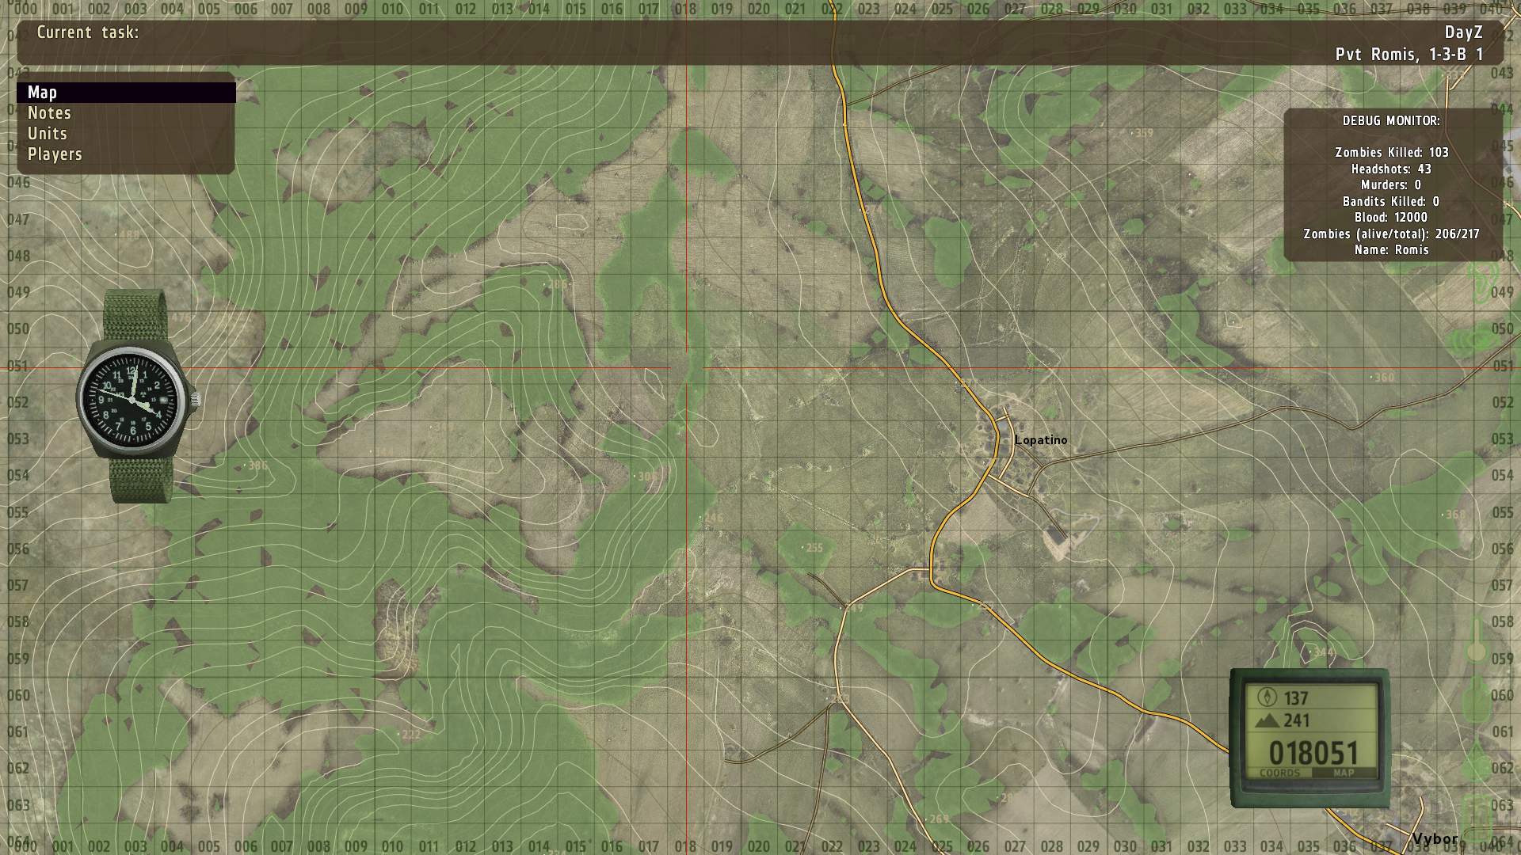Open the Units list
Image resolution: width=1521 pixels, height=855 pixels.
click(x=48, y=134)
